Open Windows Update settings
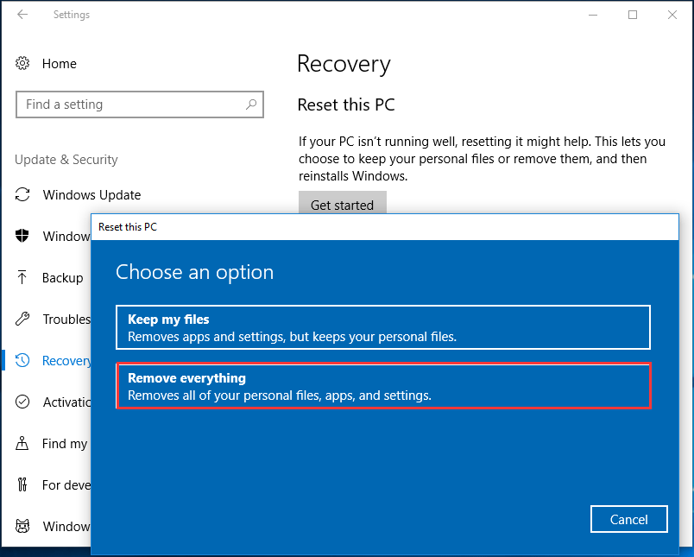The height and width of the screenshot is (557, 694). (91, 195)
